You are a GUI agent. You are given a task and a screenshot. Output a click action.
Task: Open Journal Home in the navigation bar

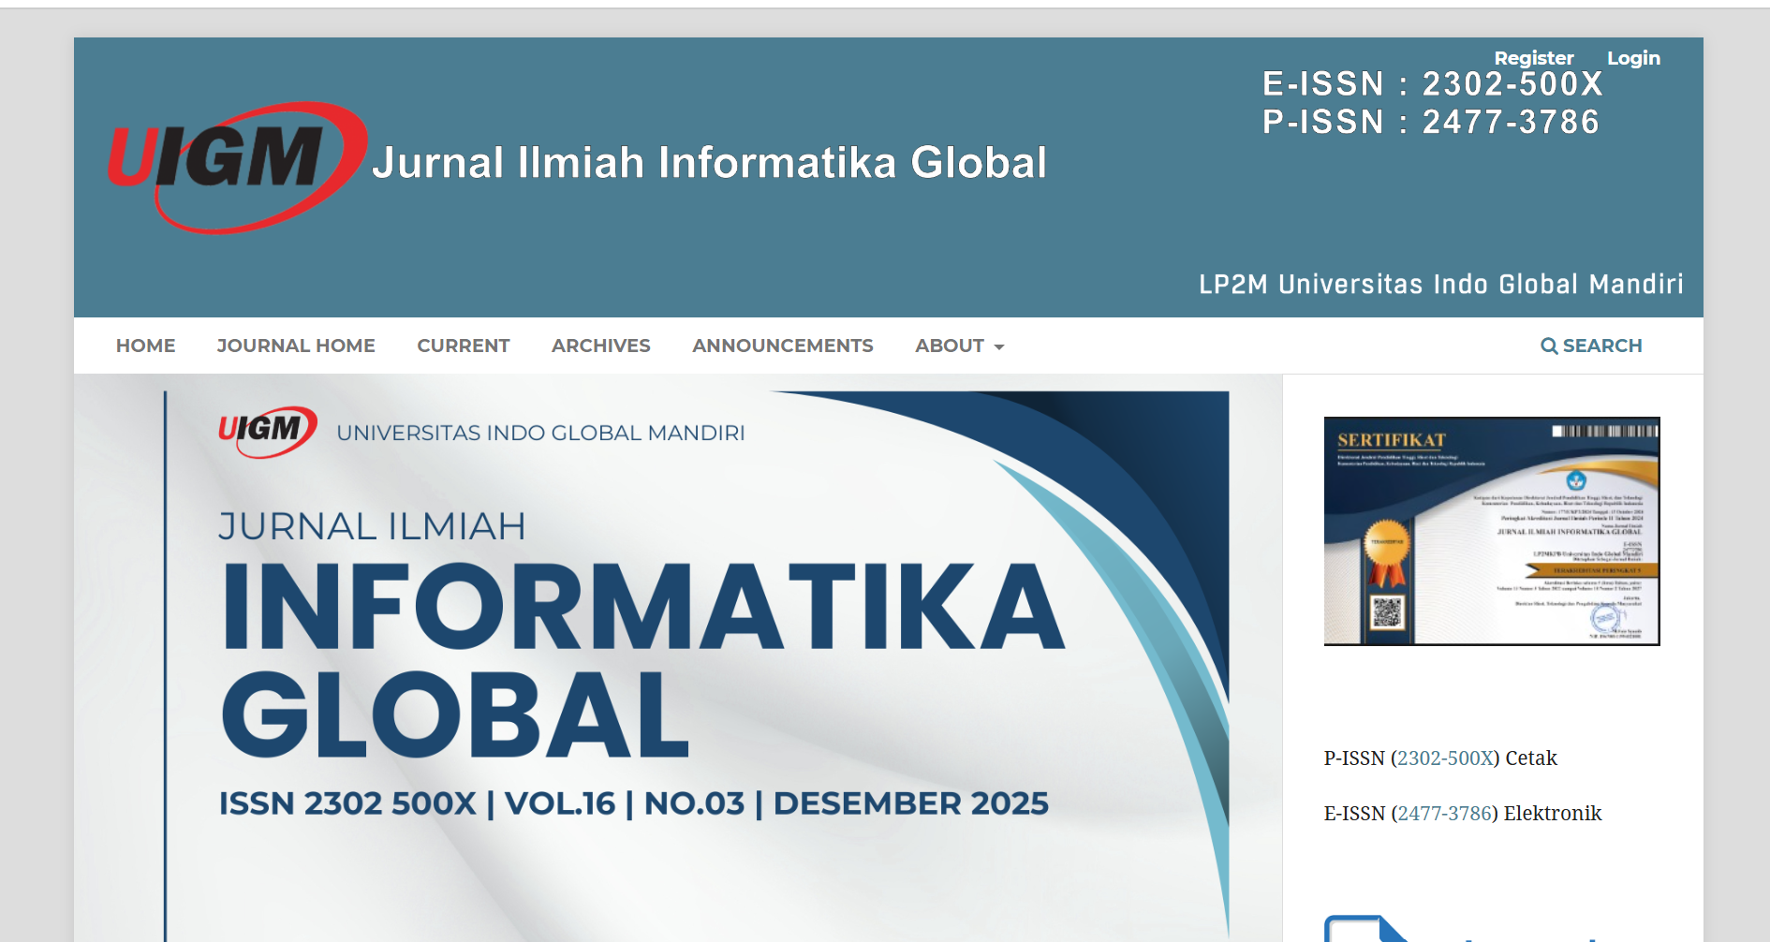point(296,346)
